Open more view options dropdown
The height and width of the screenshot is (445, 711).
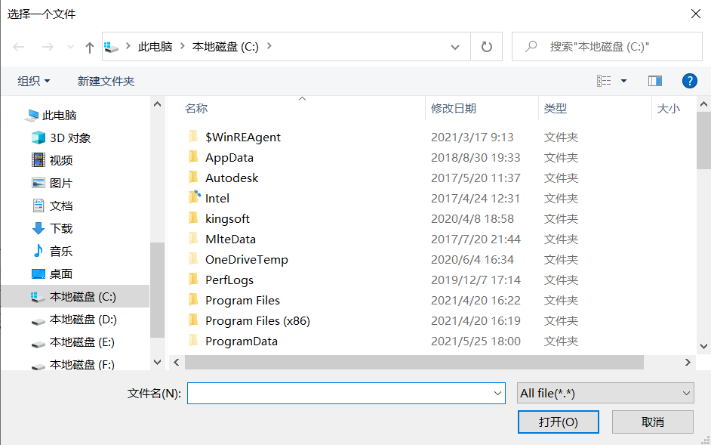click(x=623, y=82)
